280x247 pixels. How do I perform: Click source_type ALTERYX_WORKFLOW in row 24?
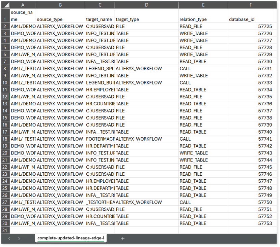[60, 181]
